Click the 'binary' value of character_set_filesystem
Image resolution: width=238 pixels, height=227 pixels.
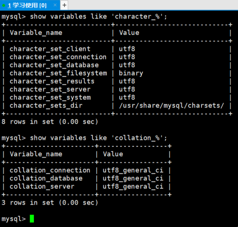click(131, 73)
